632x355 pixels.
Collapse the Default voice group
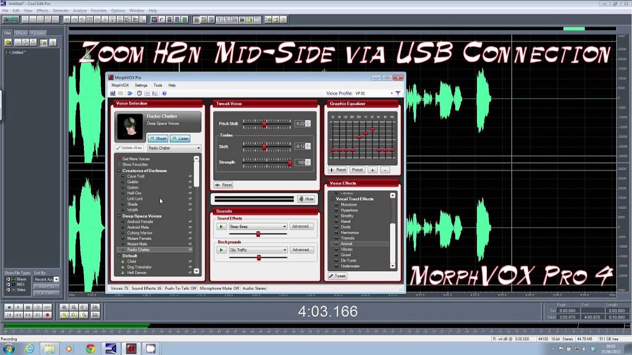[x=119, y=256]
